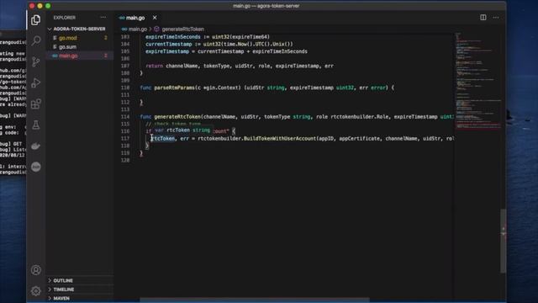This screenshot has width=538, height=303.
Task: Expand the MAVEN section
Action: (x=61, y=298)
